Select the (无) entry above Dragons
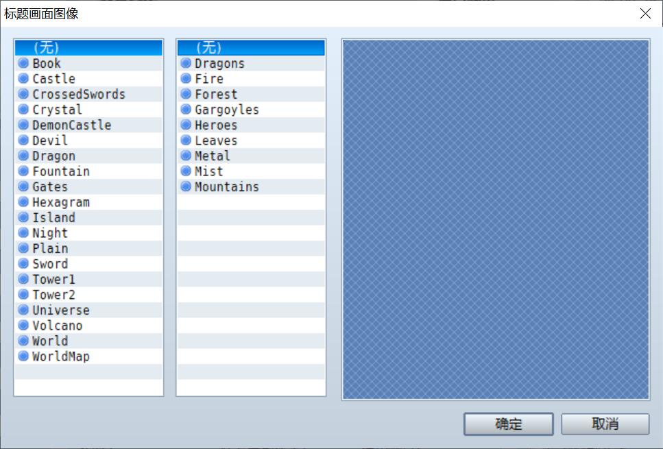Screen dimensions: 663x449 [x=251, y=48]
